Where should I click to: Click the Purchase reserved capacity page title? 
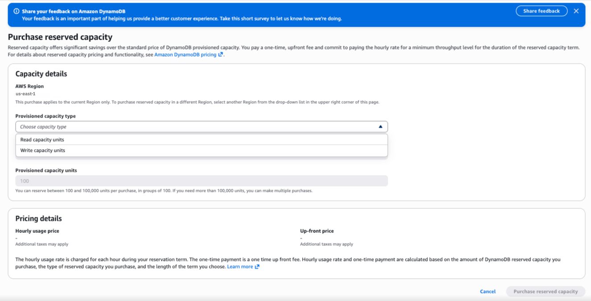(x=60, y=37)
